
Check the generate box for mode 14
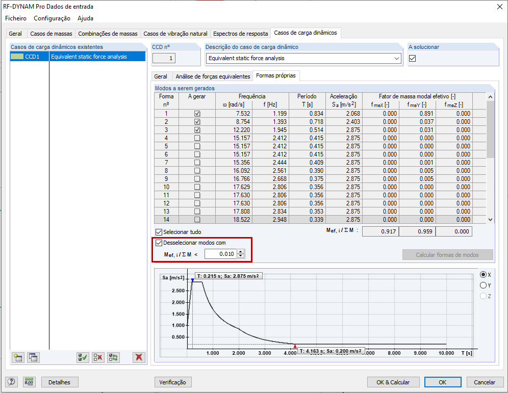pos(197,220)
